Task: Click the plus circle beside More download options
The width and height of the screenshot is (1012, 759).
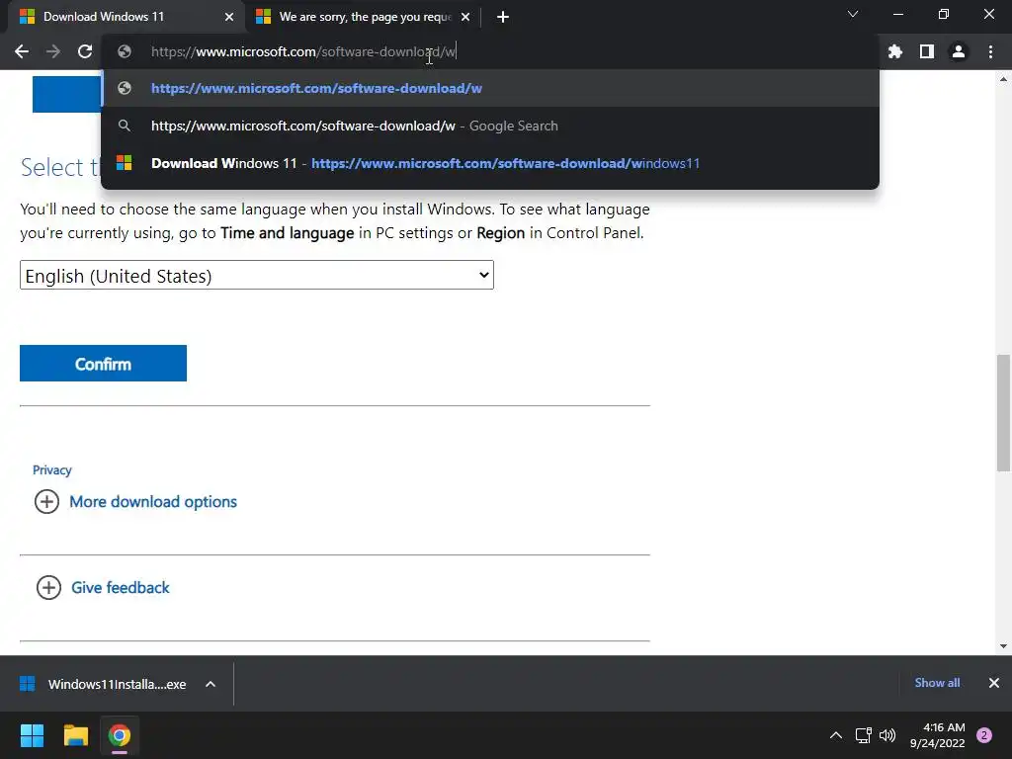Action: [x=46, y=501]
